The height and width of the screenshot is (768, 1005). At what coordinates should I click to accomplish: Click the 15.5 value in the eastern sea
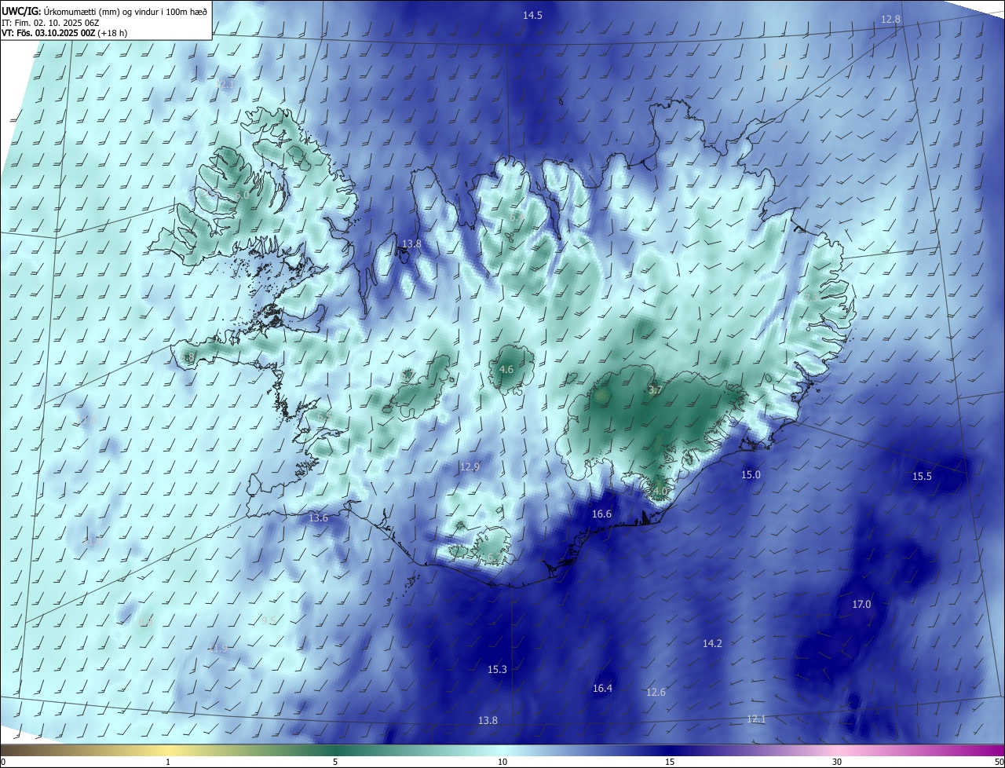pos(922,477)
